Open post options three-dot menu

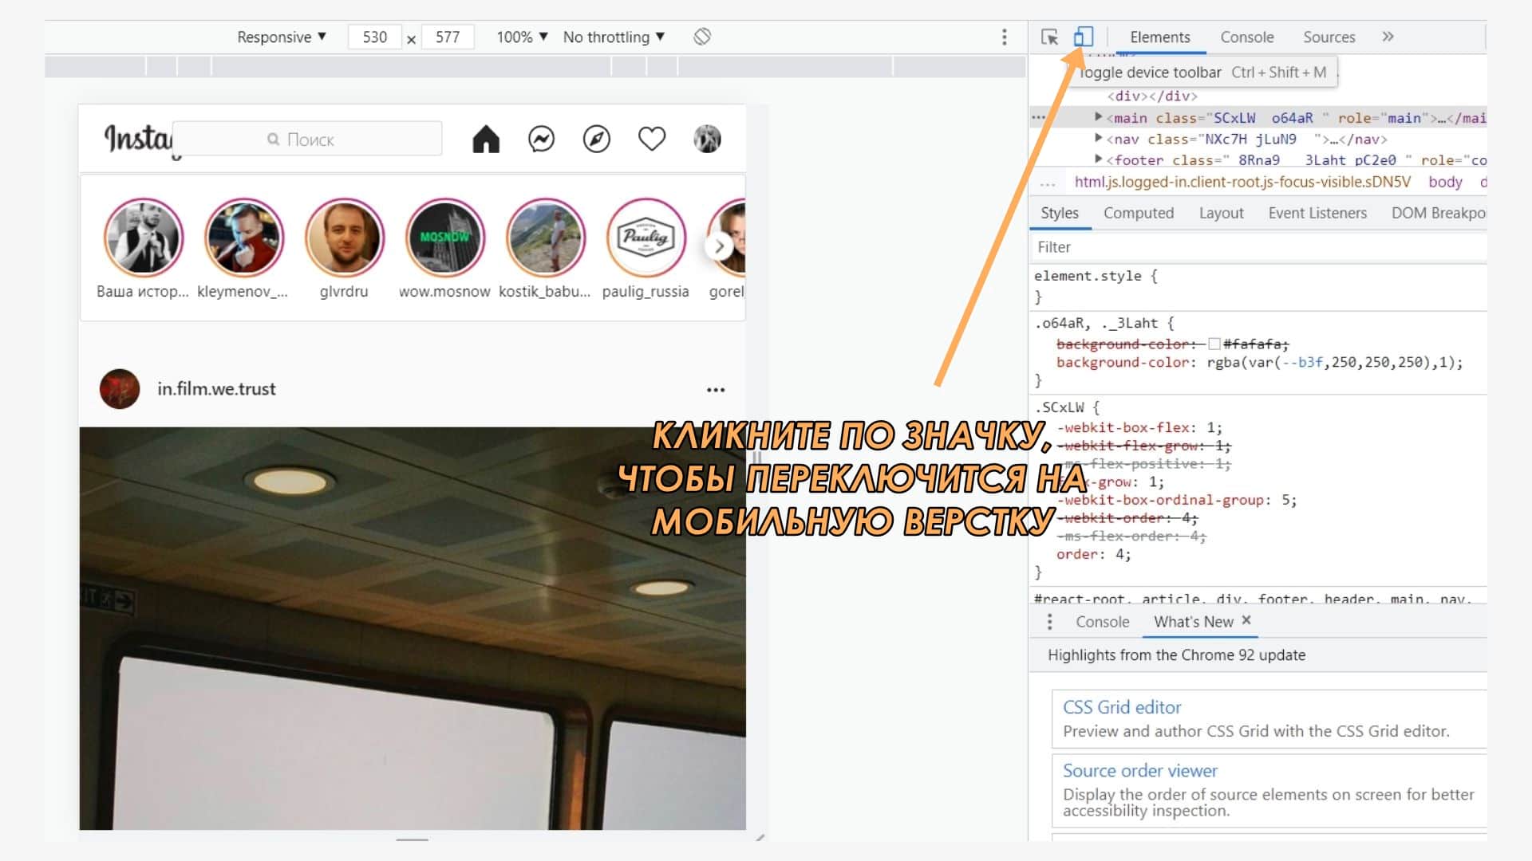[x=716, y=390]
